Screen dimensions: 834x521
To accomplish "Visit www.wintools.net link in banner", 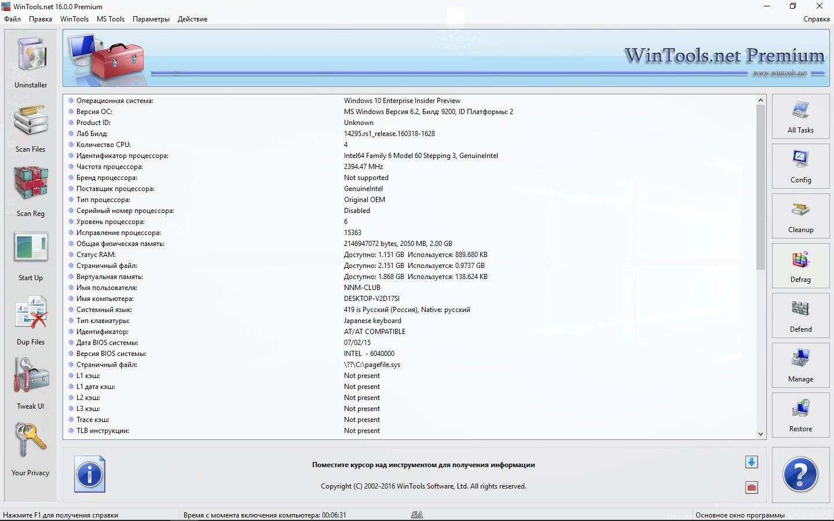I will tap(780, 73).
